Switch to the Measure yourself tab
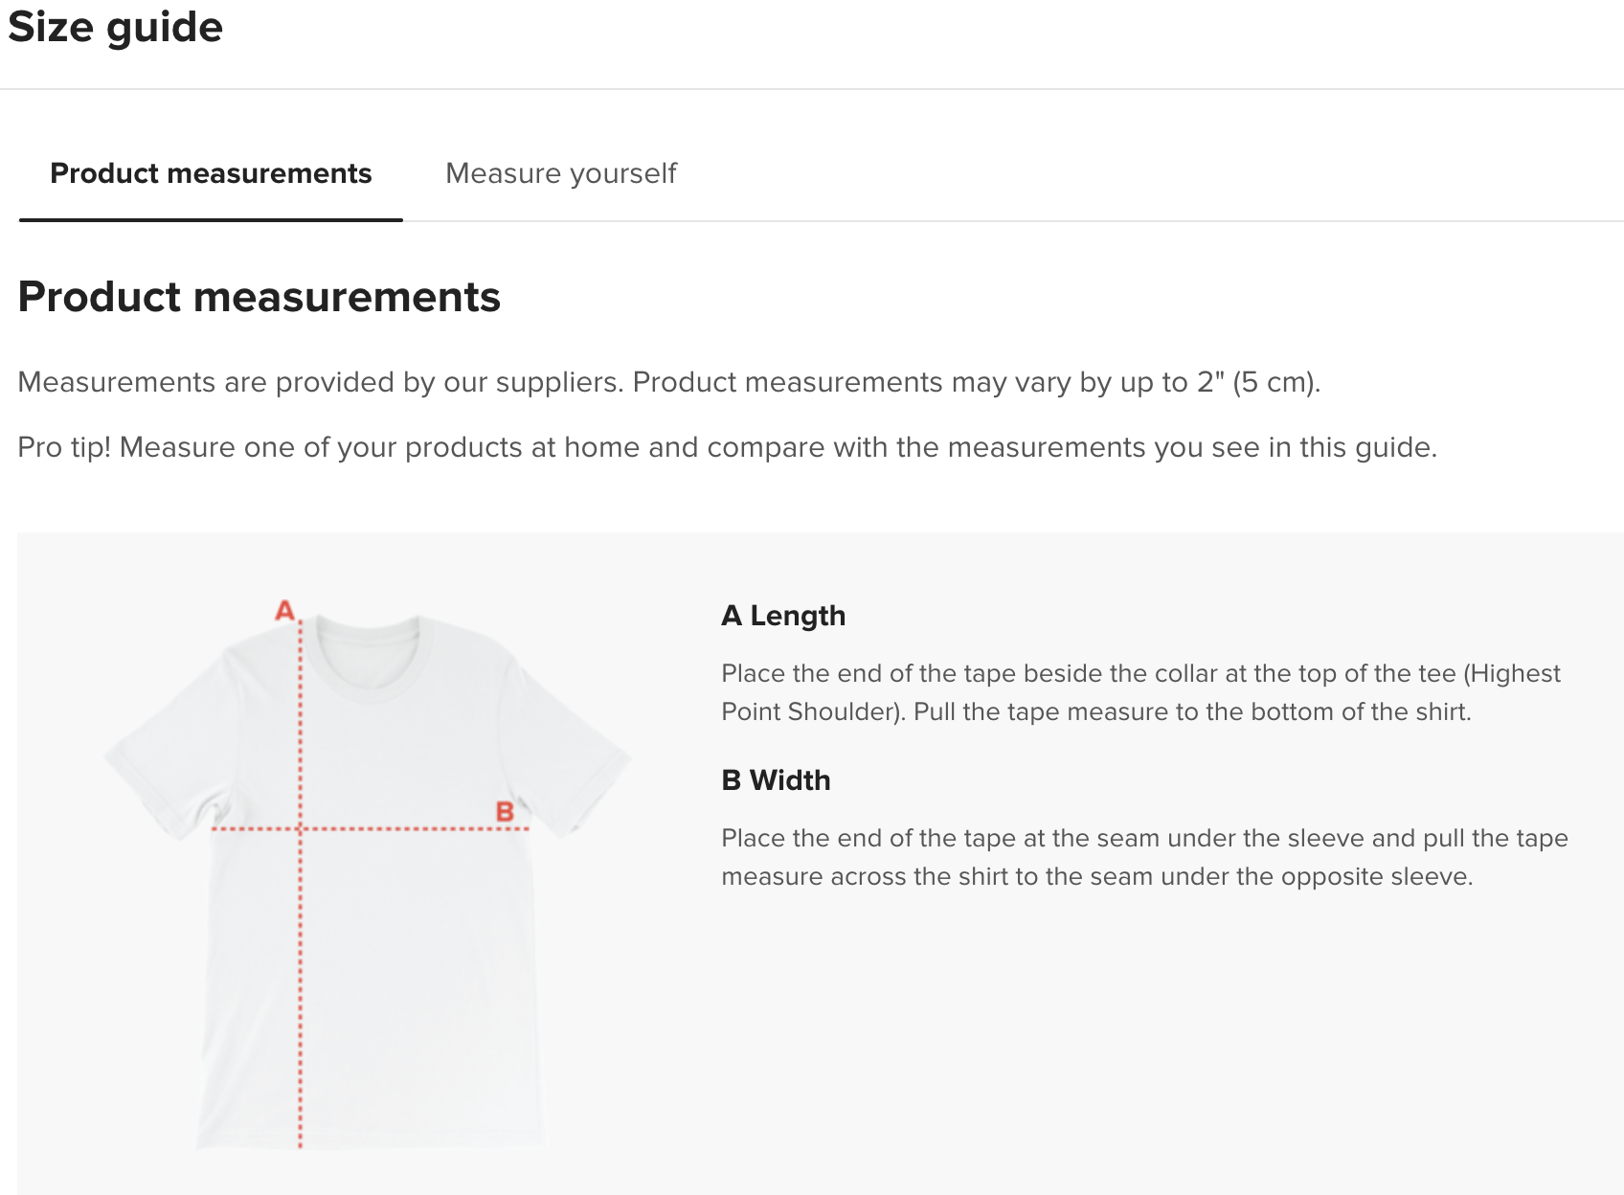 (561, 173)
